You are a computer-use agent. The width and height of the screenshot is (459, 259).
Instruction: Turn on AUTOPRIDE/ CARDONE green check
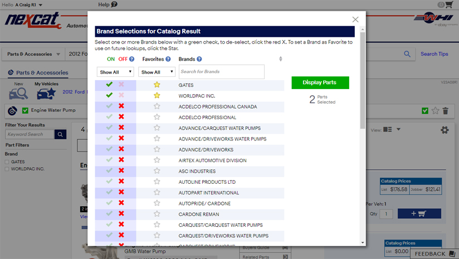point(109,203)
